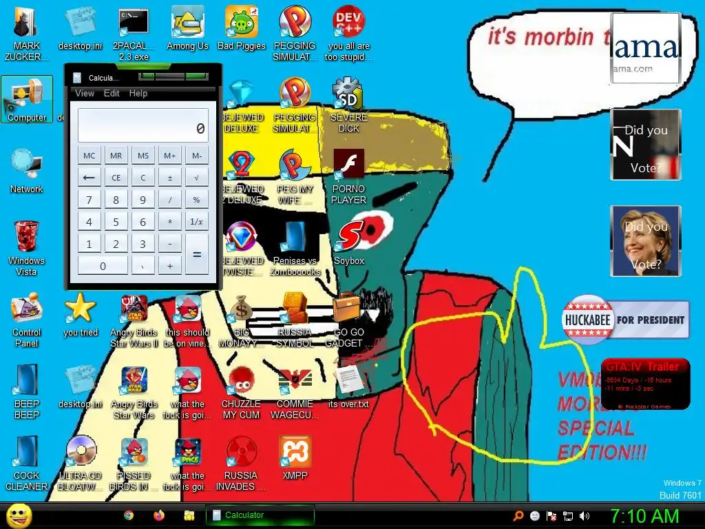Click the 1/x reciprocal key
705x529 pixels.
pos(196,221)
